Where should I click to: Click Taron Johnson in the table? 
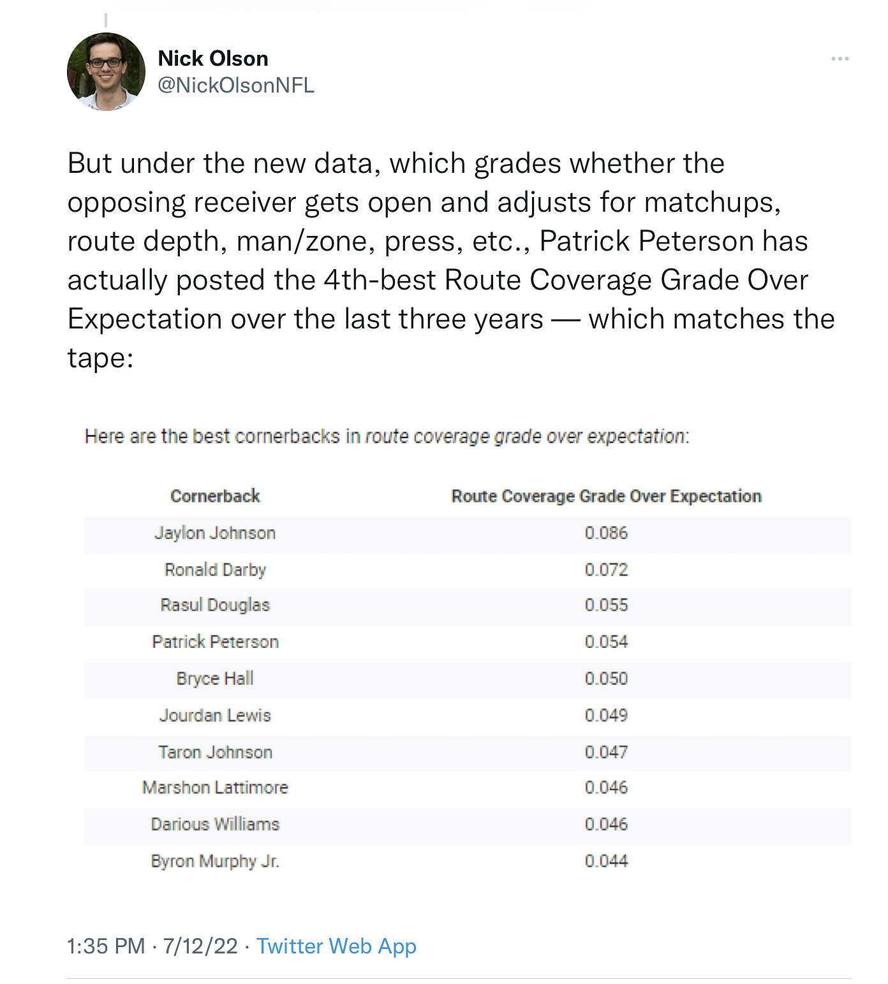click(215, 752)
